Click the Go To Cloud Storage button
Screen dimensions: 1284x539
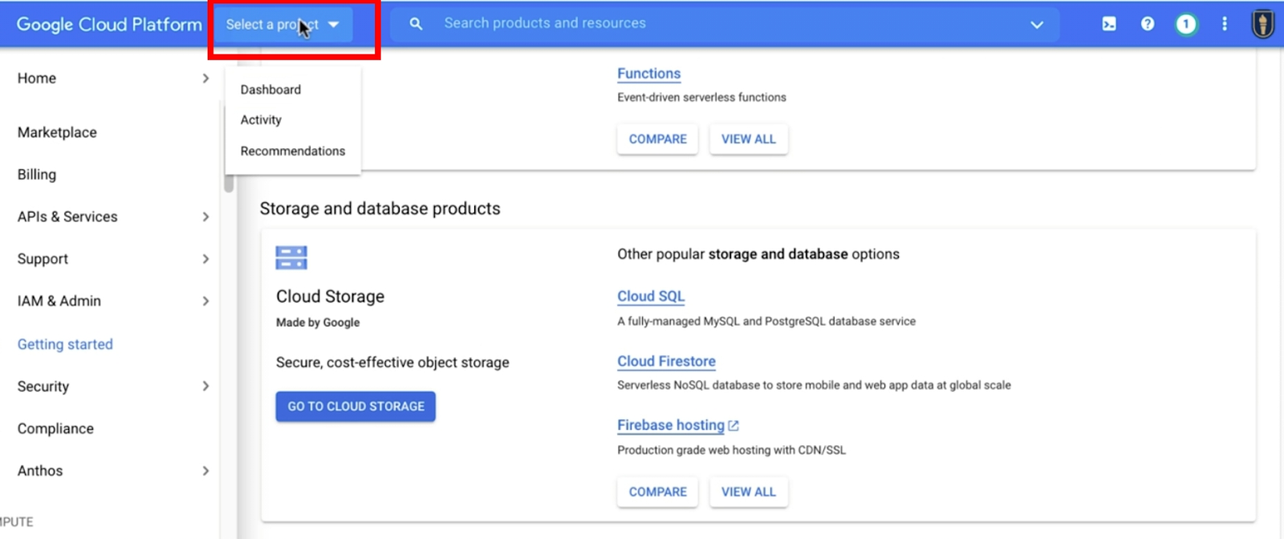(x=356, y=407)
